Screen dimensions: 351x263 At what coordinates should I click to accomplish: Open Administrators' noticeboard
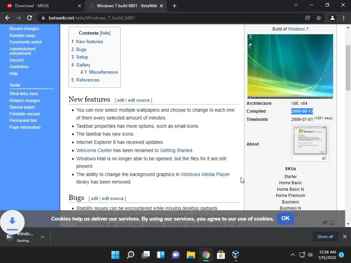point(23,51)
